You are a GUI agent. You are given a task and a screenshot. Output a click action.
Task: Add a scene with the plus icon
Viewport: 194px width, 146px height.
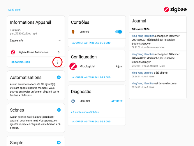(59, 110)
